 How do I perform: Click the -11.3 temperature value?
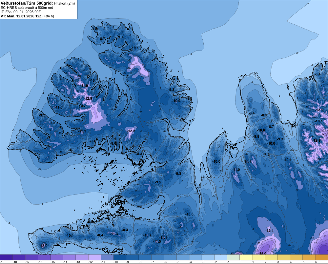[x=114, y=234]
